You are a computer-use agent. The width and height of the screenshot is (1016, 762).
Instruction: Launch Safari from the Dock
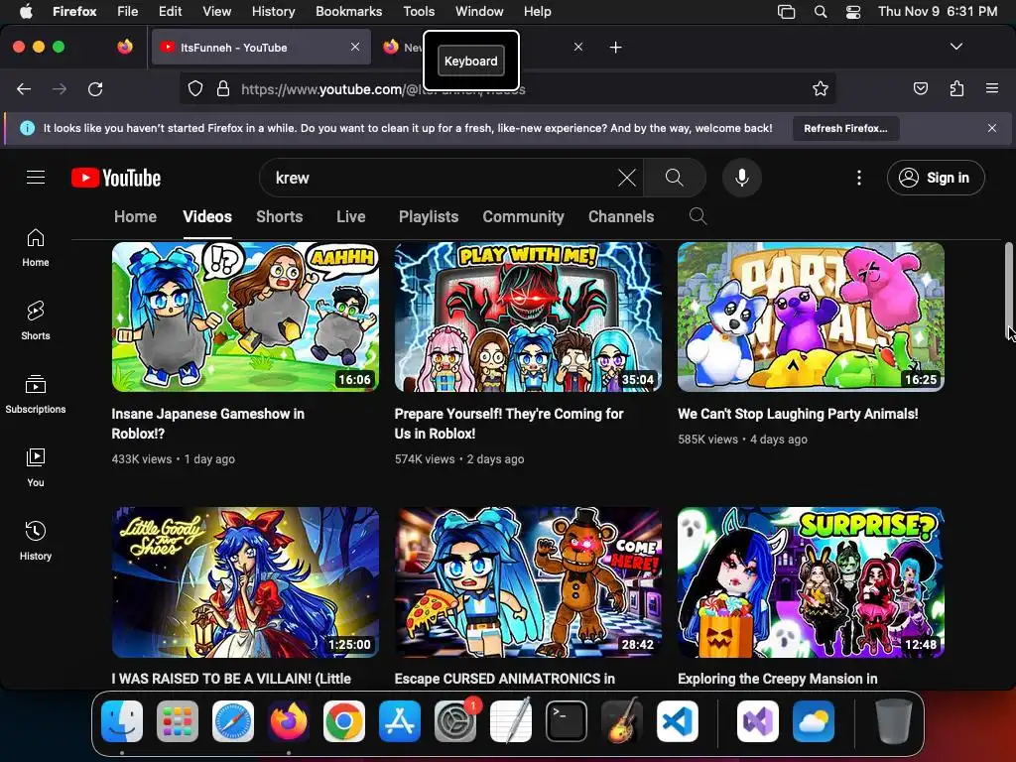click(x=233, y=720)
